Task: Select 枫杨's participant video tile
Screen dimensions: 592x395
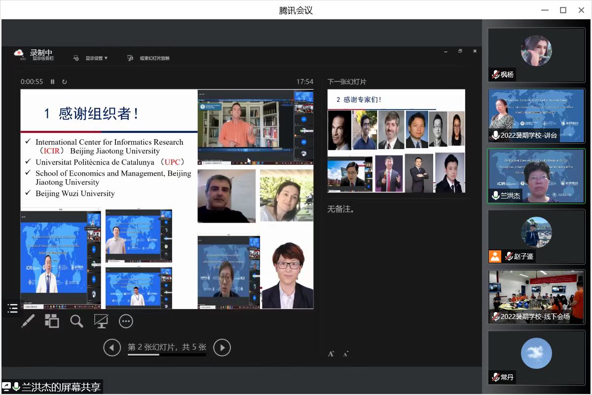Action: tap(536, 55)
